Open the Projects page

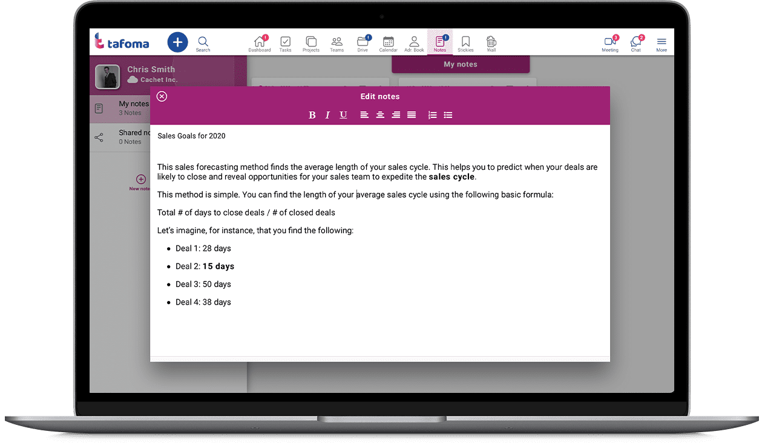311,44
